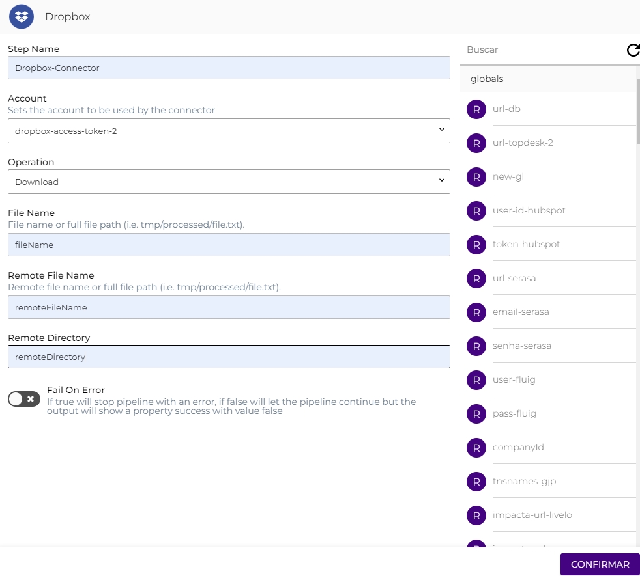The height and width of the screenshot is (576, 640).
Task: Edit the Remote File Name field
Action: point(229,307)
